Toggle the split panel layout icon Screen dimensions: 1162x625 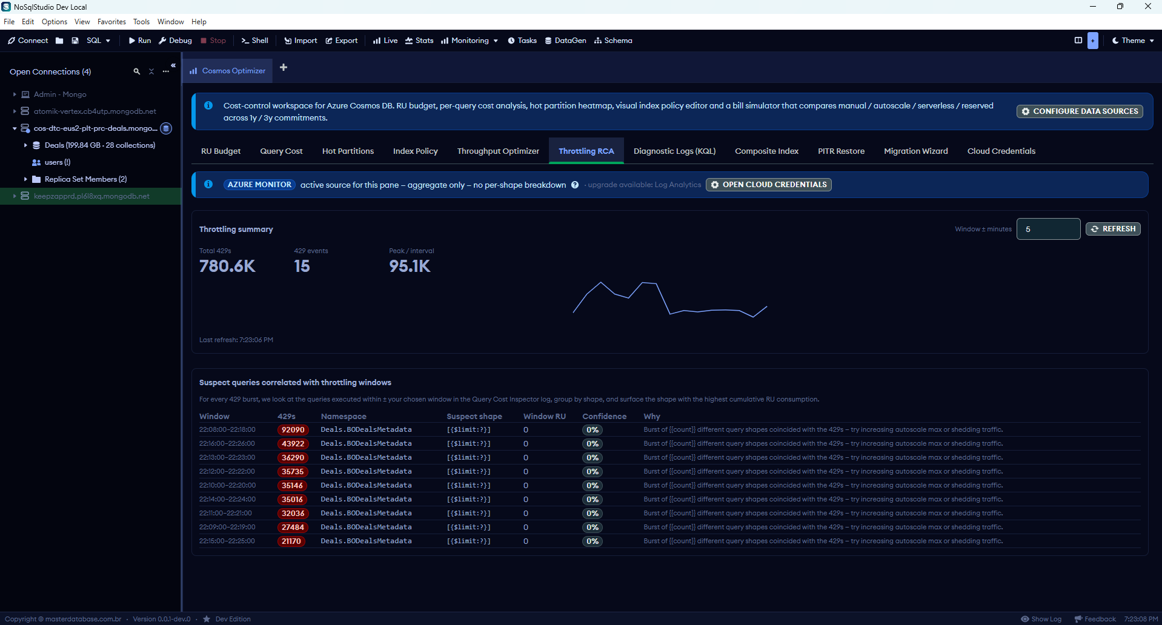click(x=1078, y=41)
